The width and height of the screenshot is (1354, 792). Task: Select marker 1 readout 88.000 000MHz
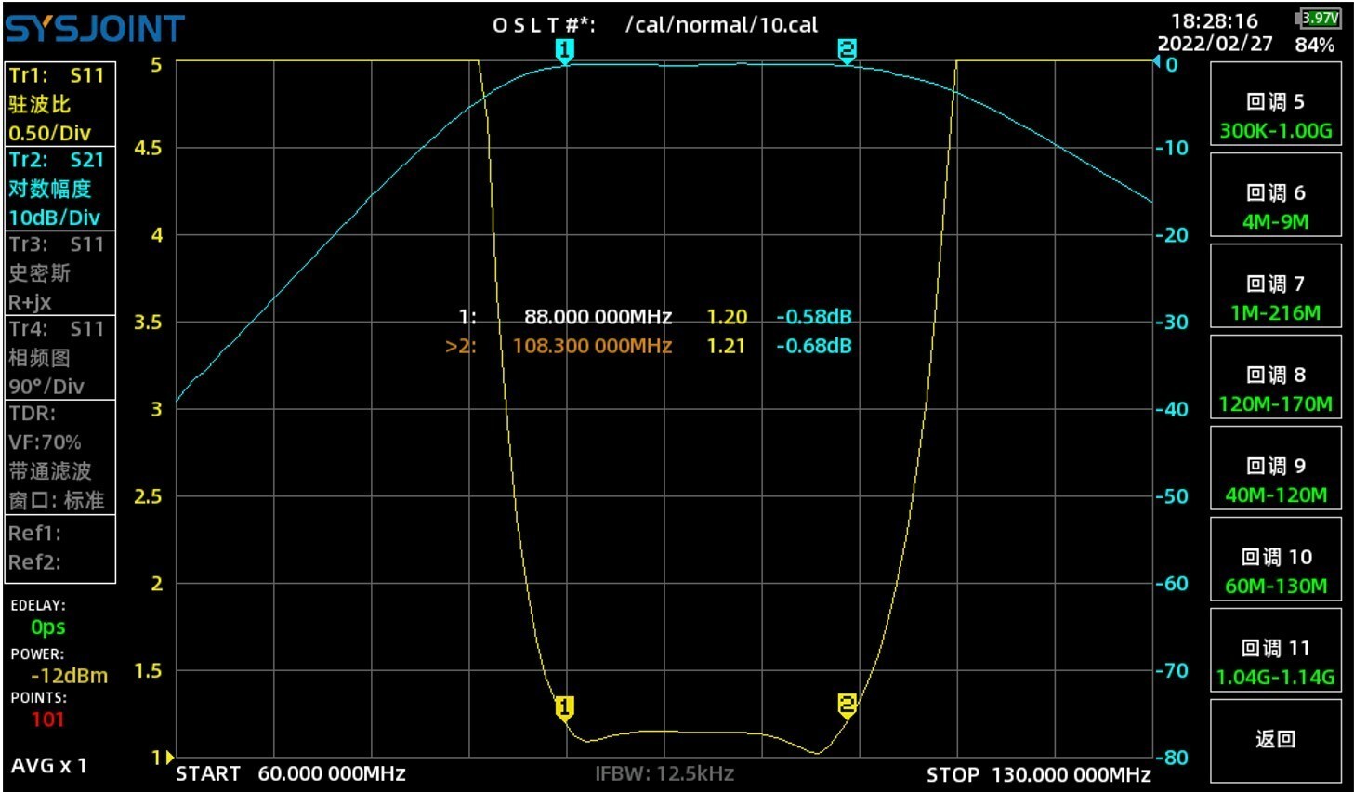click(x=598, y=317)
